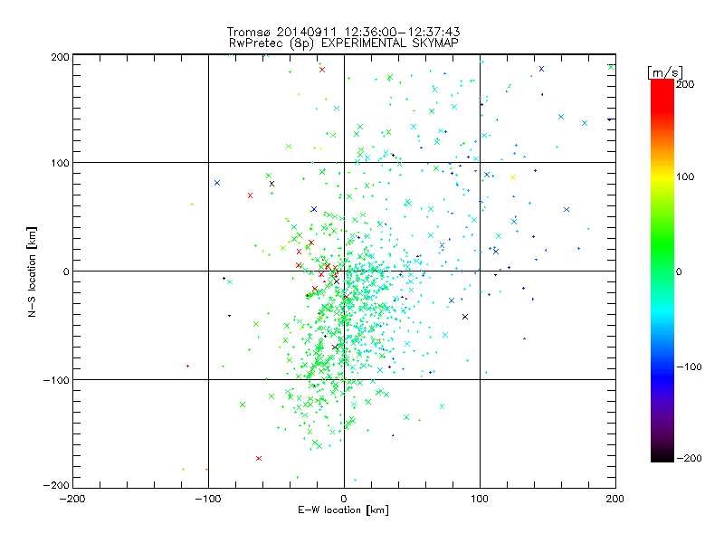Select the '[m/s]' color bar unit label
This screenshot has width=724, height=543.
tap(665, 72)
